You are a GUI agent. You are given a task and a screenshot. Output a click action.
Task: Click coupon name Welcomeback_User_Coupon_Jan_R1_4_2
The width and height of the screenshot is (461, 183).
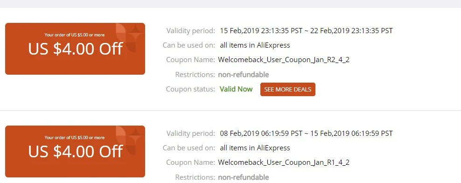(x=284, y=163)
